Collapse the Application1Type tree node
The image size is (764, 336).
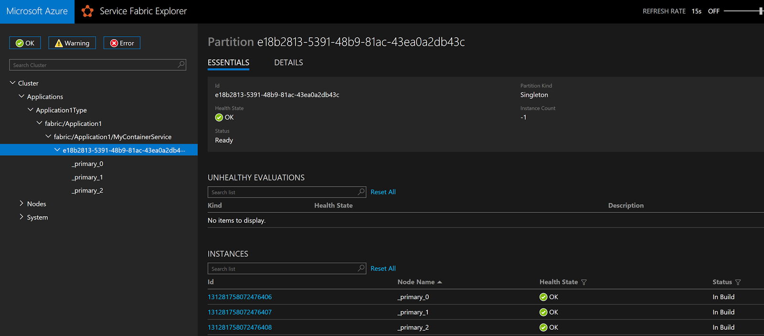tap(31, 109)
